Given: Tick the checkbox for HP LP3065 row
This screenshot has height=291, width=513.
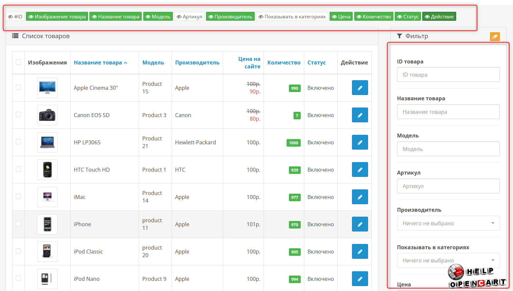Looking at the screenshot, I should pos(18,142).
